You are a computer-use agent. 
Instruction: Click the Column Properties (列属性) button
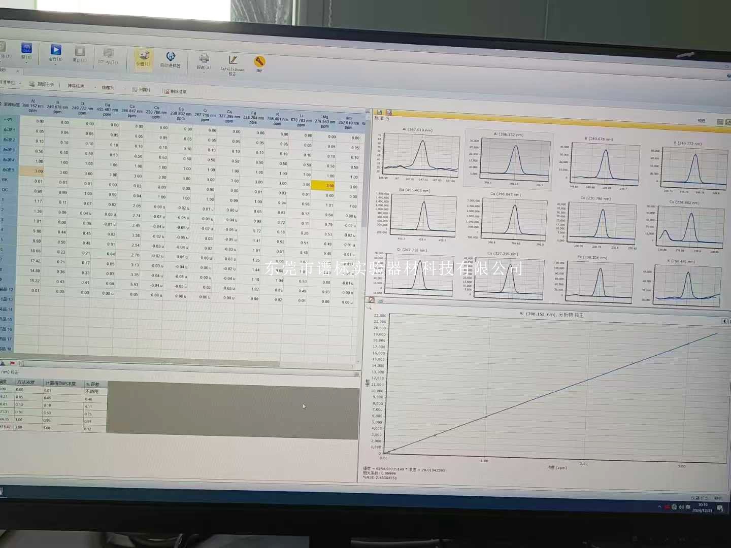[x=142, y=90]
